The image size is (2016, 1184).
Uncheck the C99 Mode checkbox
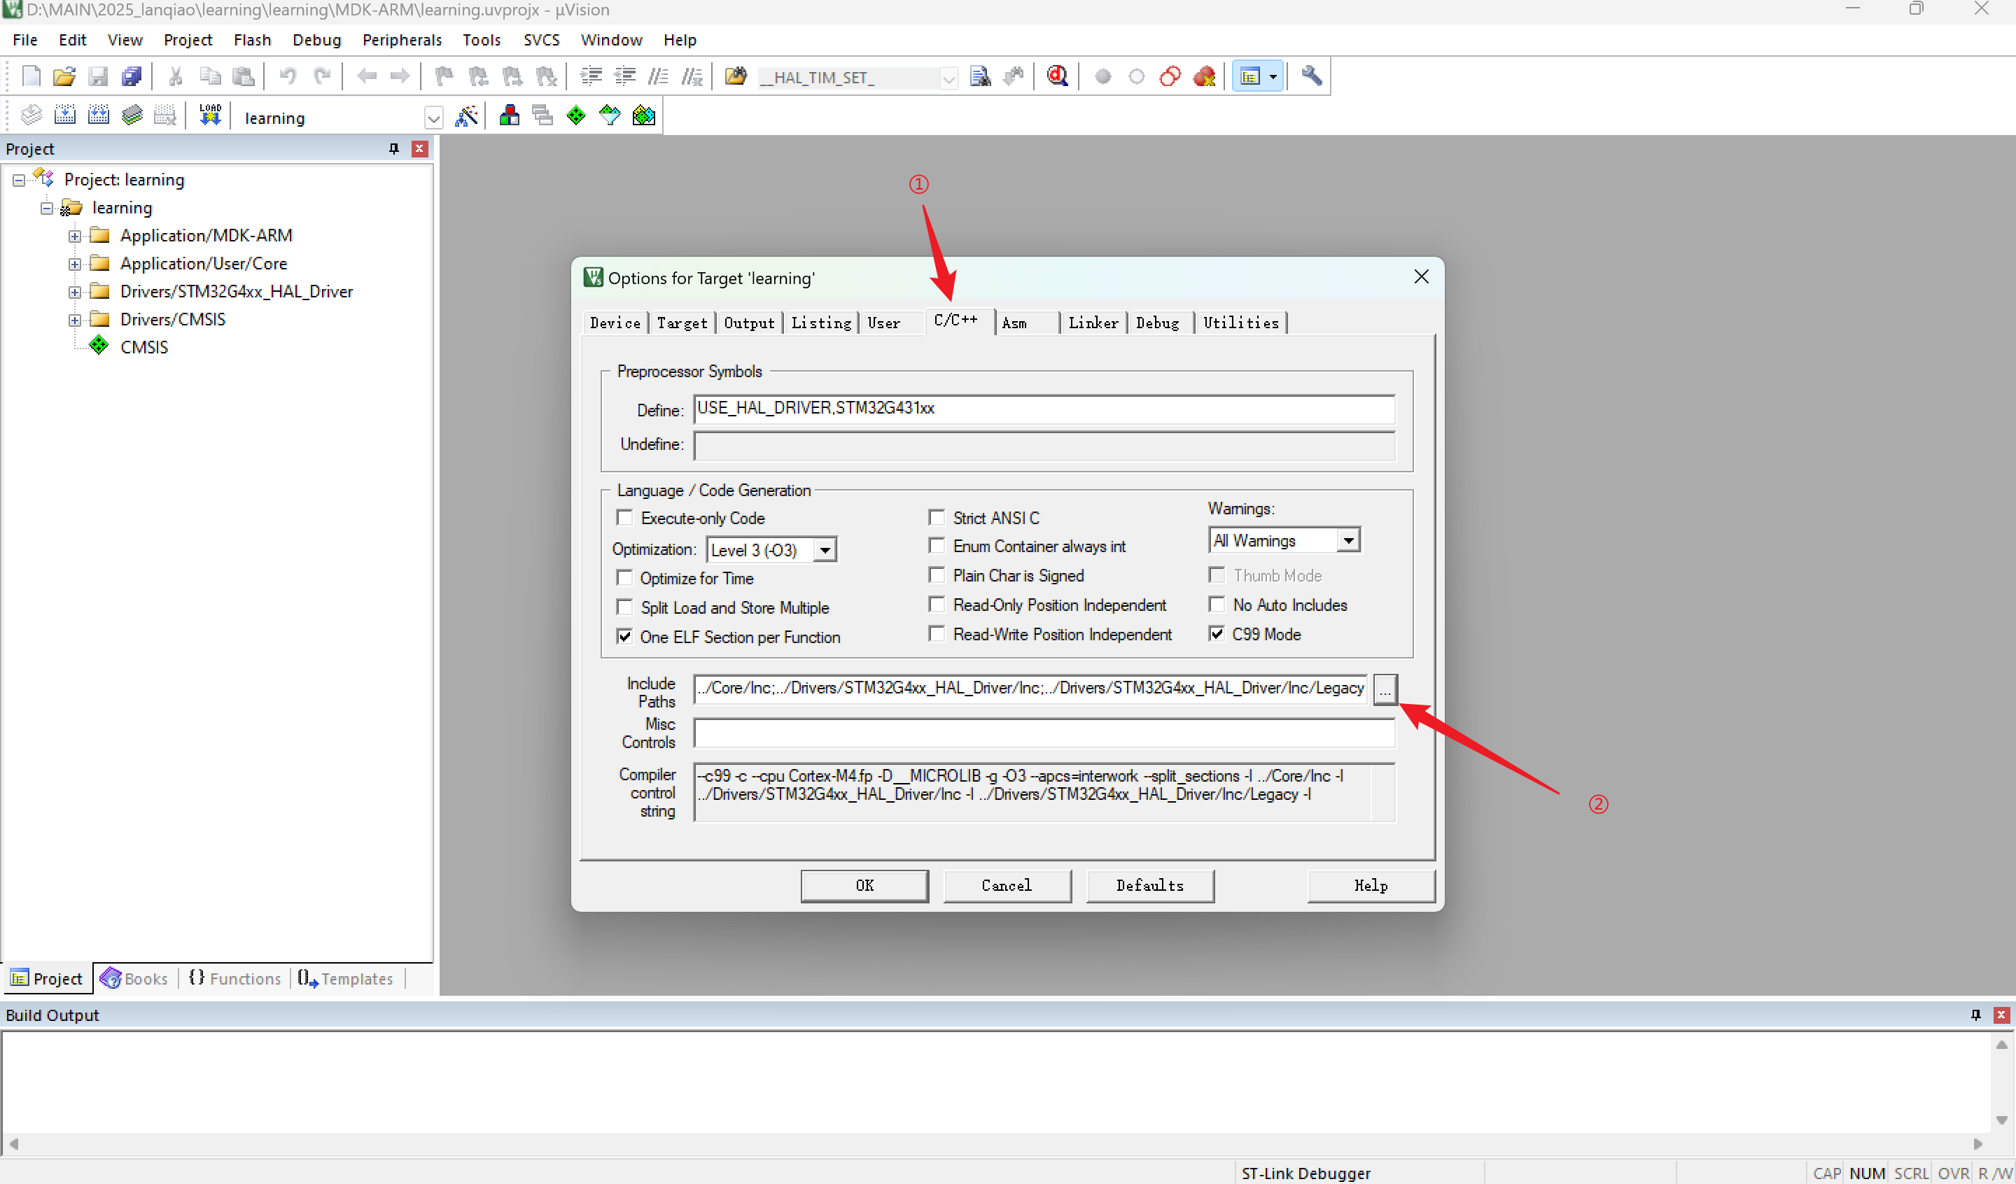(x=1217, y=633)
